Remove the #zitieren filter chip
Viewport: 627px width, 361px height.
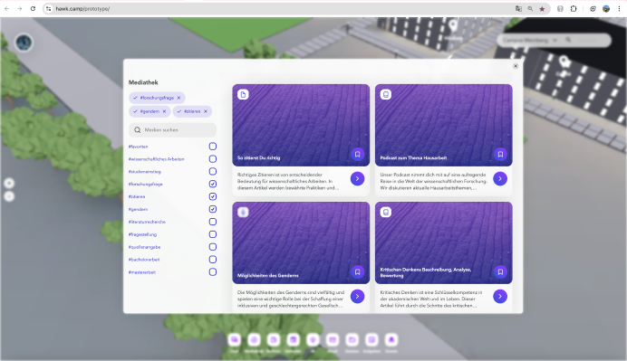[206, 111]
